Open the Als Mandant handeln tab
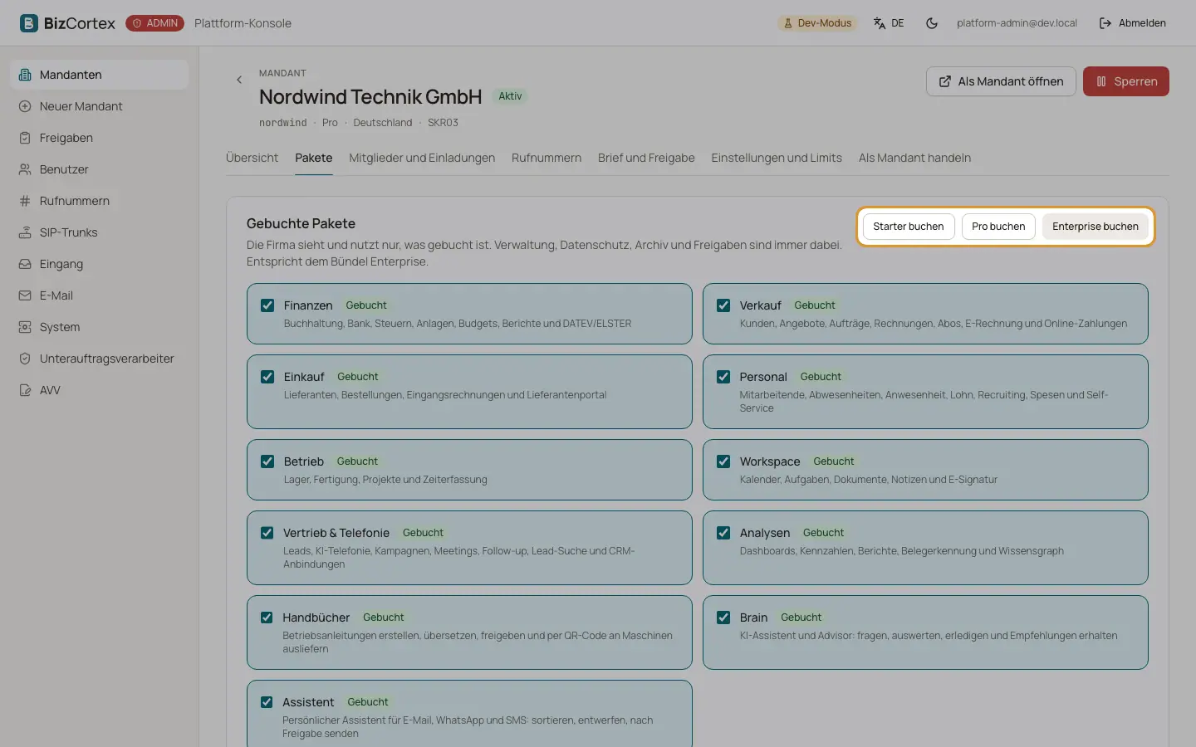This screenshot has width=1196, height=747. (914, 158)
